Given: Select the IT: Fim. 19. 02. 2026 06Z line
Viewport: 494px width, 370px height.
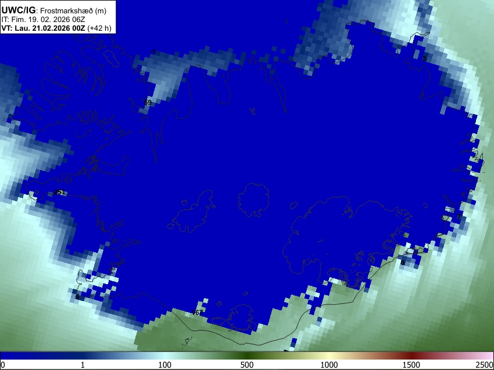Looking at the screenshot, I should coord(43,20).
